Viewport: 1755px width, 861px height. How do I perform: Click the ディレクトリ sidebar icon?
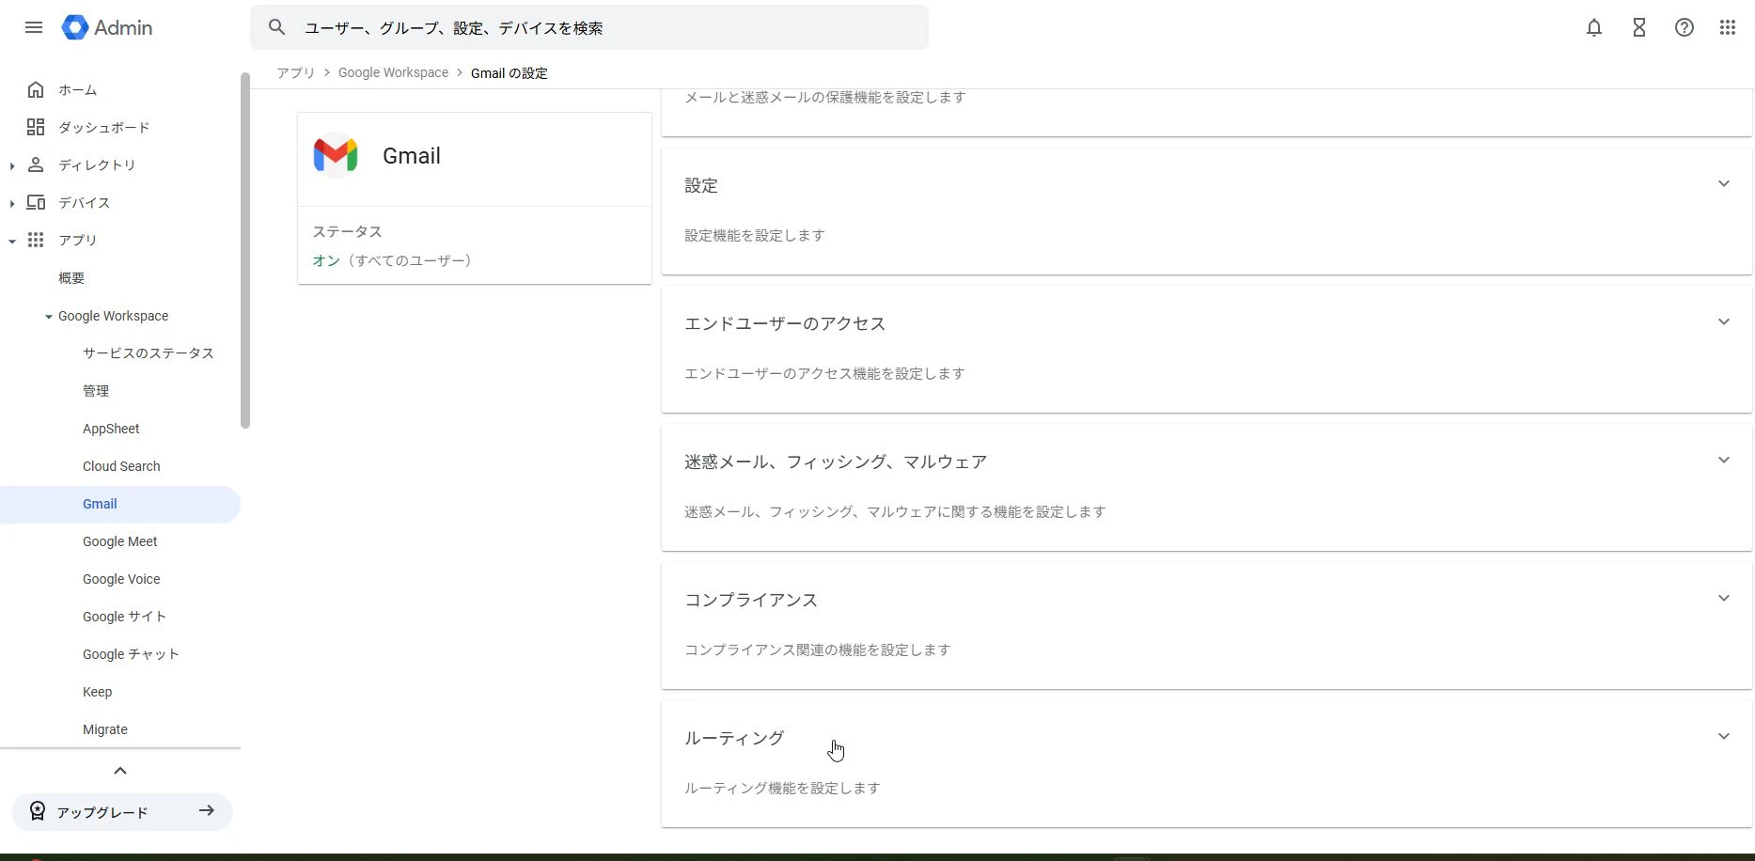click(36, 164)
